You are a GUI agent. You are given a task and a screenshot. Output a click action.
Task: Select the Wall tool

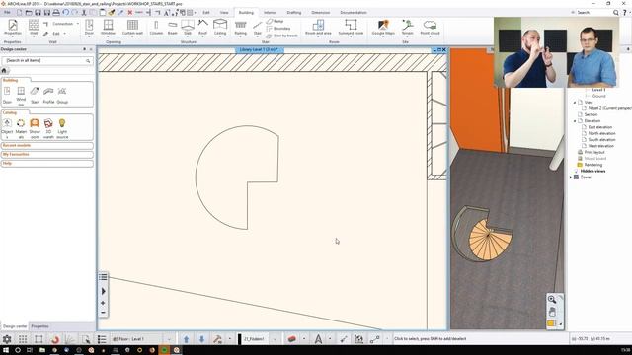tap(34, 28)
